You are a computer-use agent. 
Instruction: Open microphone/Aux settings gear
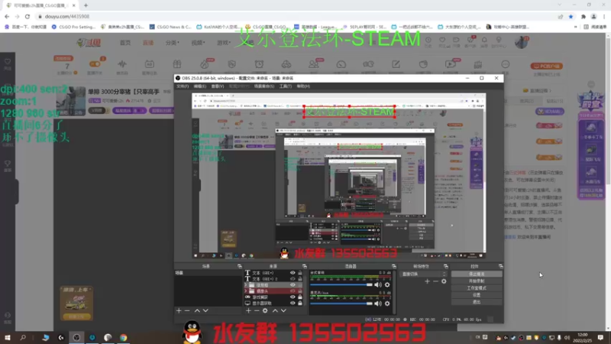[387, 303]
